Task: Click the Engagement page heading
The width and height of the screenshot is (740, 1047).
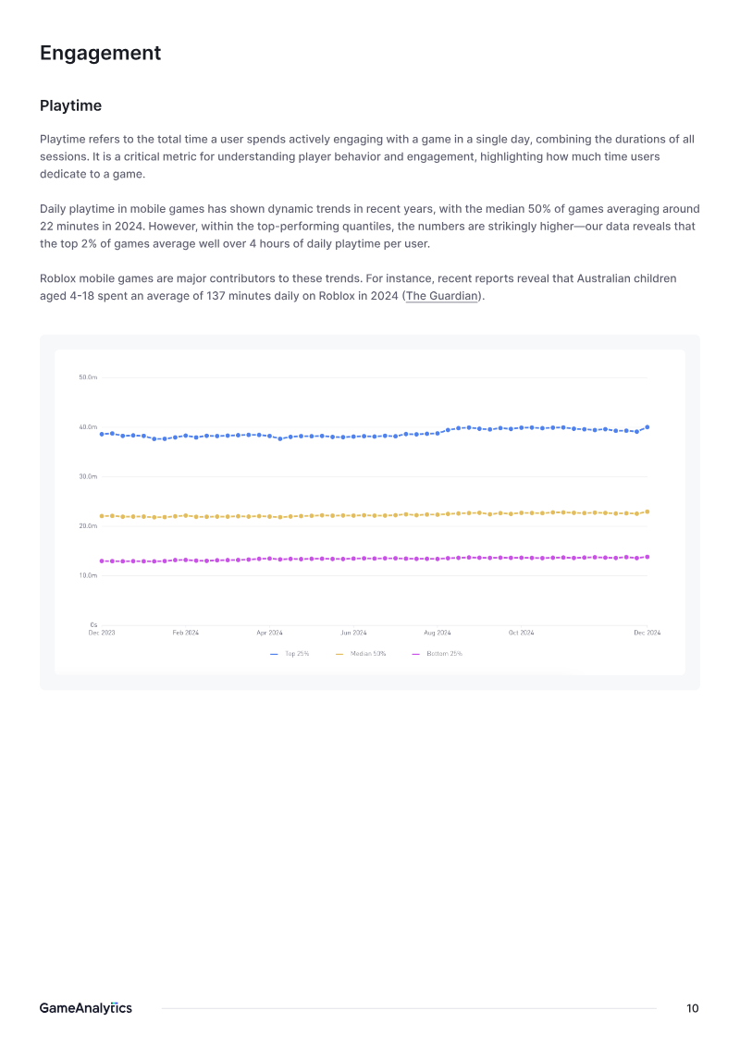Action: [x=100, y=53]
